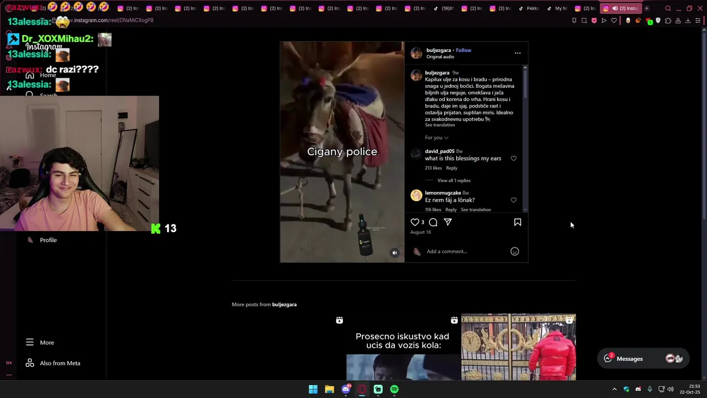Screen dimensions: 707x398
Task: Open the extensions puzzle icon
Action: (668, 20)
